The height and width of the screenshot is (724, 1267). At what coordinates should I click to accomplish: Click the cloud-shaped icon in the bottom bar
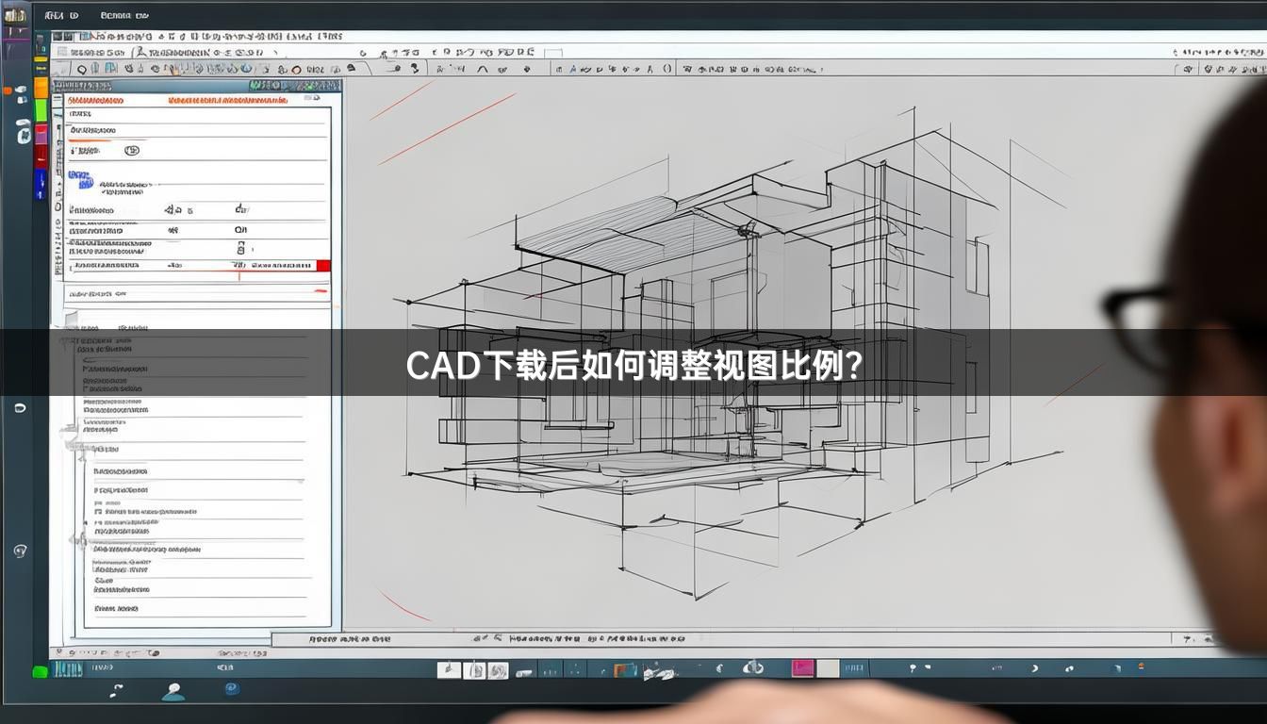753,667
